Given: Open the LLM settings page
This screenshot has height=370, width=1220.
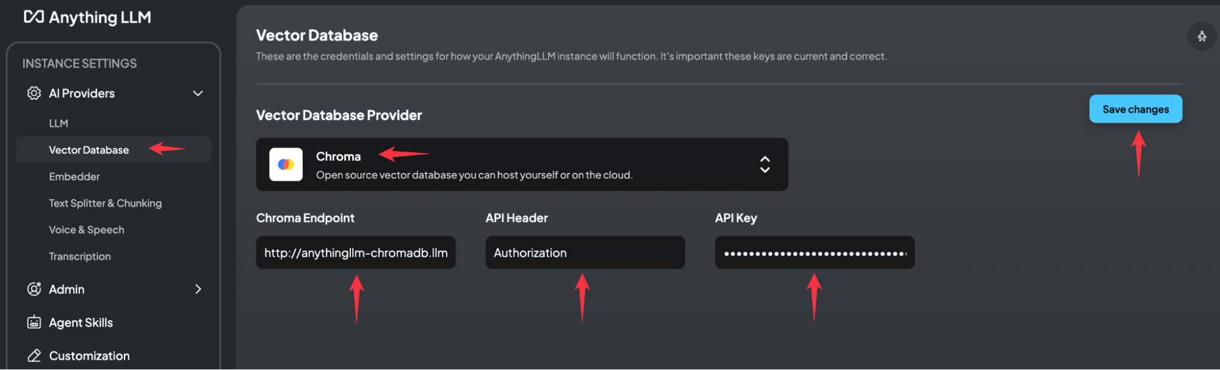Looking at the screenshot, I should (59, 123).
